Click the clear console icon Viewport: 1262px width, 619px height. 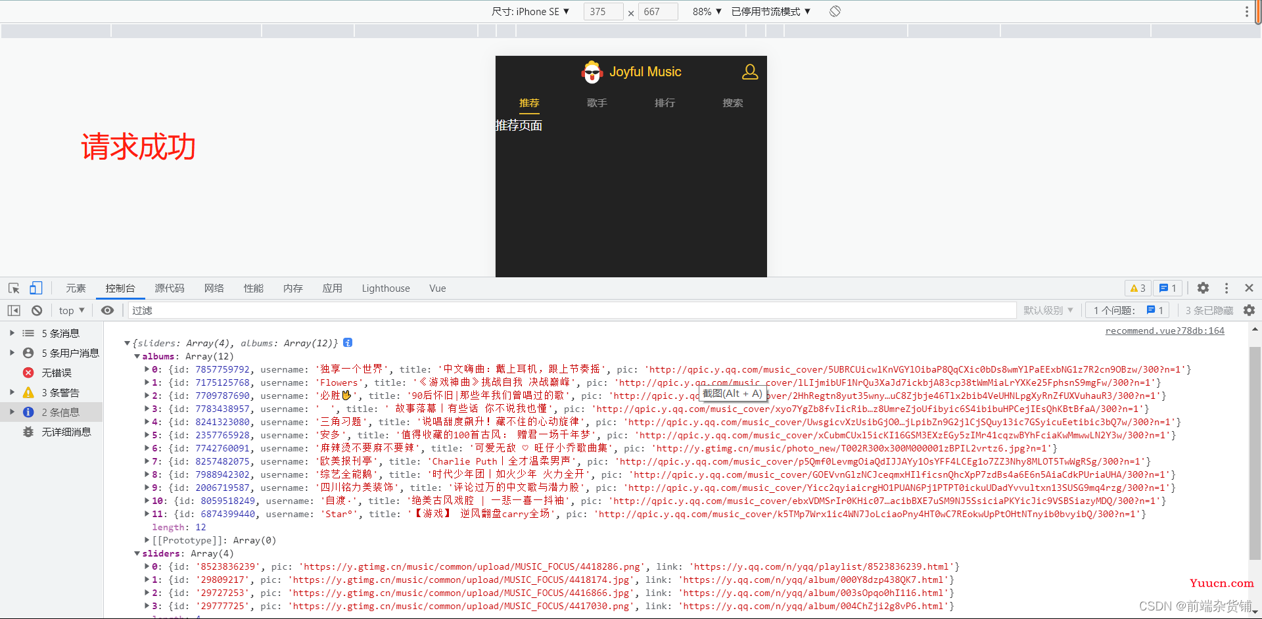[37, 311]
